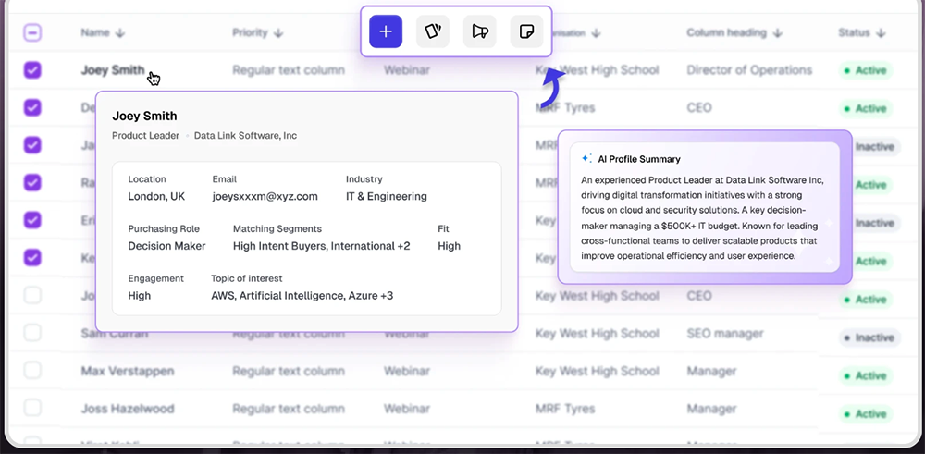Viewport: 925px width, 454px height.
Task: Click Active status badge for Director of Operations
Action: click(x=864, y=70)
